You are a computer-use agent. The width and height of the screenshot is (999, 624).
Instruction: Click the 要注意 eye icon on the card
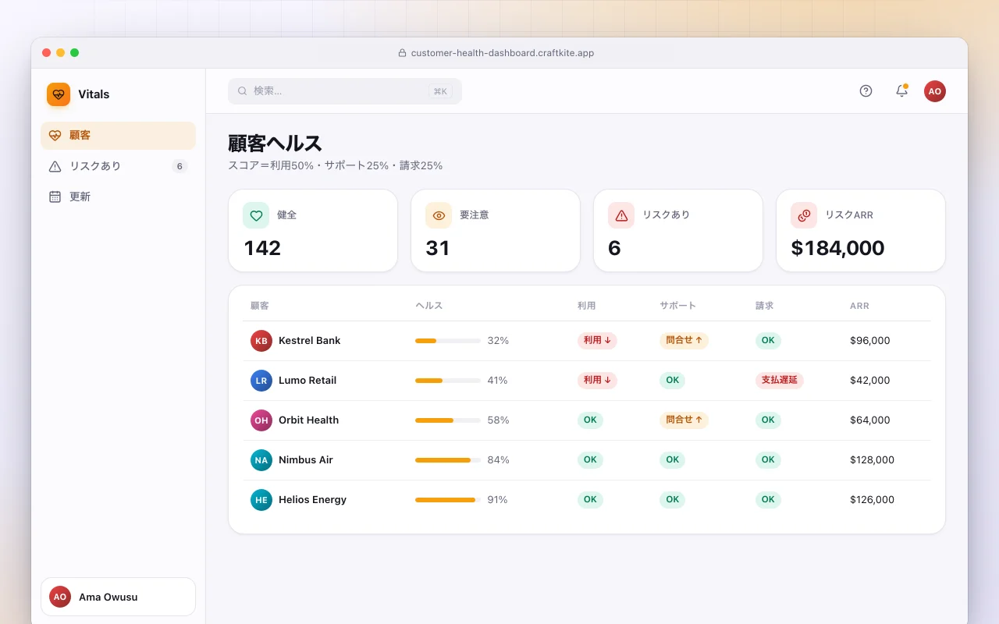pyautogui.click(x=439, y=215)
